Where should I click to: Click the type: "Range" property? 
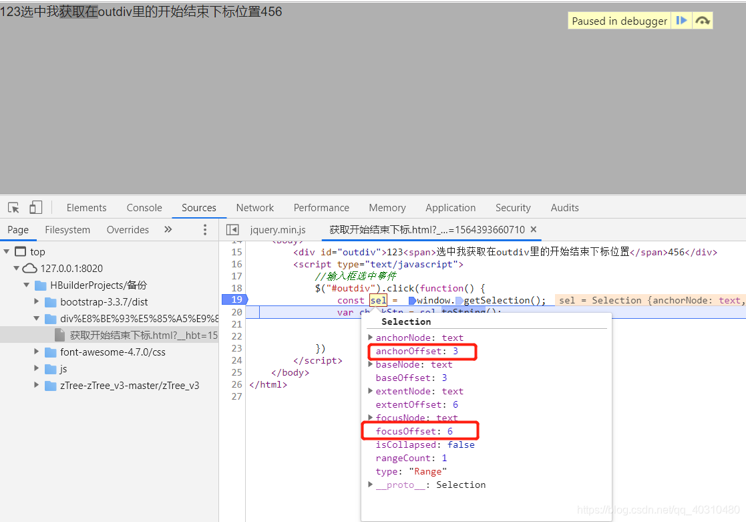(411, 471)
